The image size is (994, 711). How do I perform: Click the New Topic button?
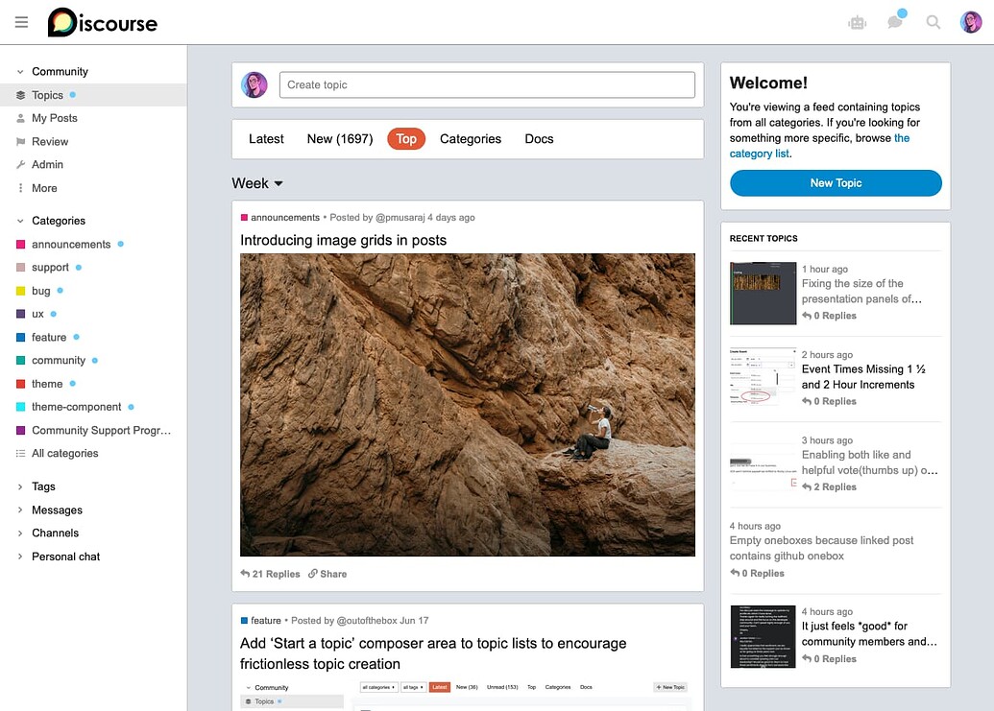click(836, 183)
